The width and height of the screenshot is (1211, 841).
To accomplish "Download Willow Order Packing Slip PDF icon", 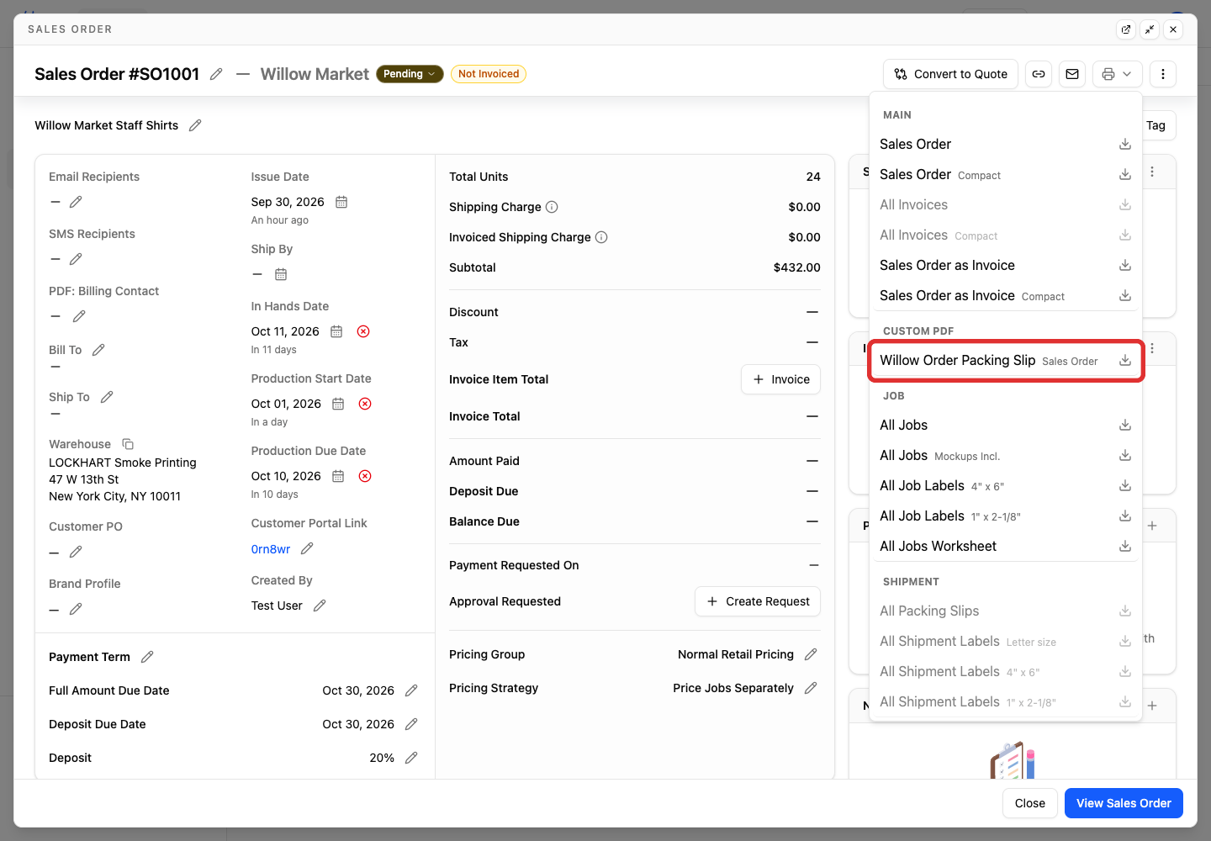I will (x=1125, y=361).
